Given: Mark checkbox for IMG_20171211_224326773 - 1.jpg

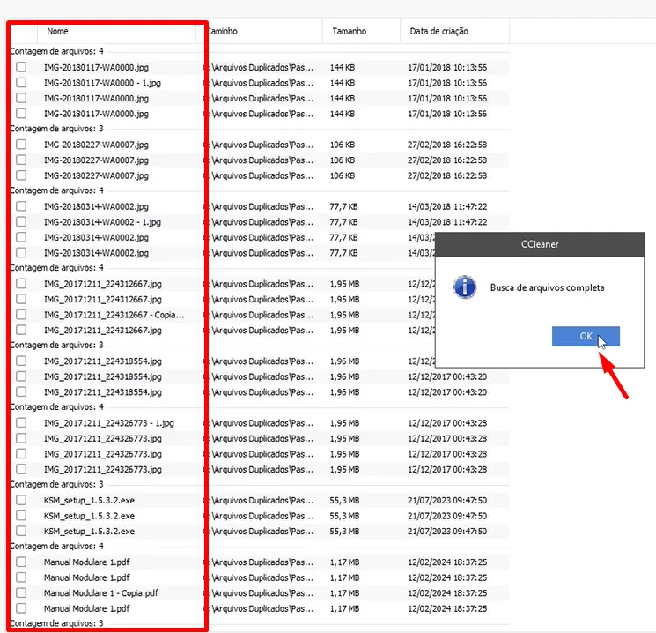Looking at the screenshot, I should point(21,423).
